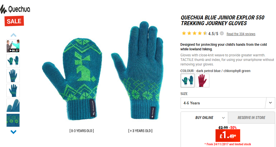Expand the size selector chevron

click(270, 103)
